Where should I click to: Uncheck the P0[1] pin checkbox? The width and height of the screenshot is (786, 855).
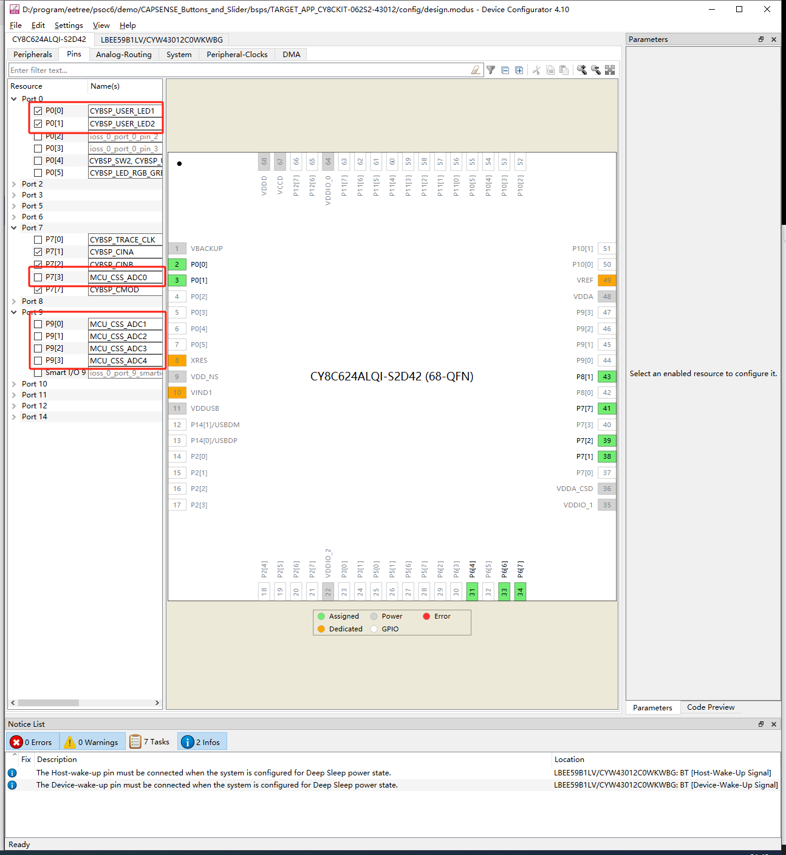[x=38, y=123]
